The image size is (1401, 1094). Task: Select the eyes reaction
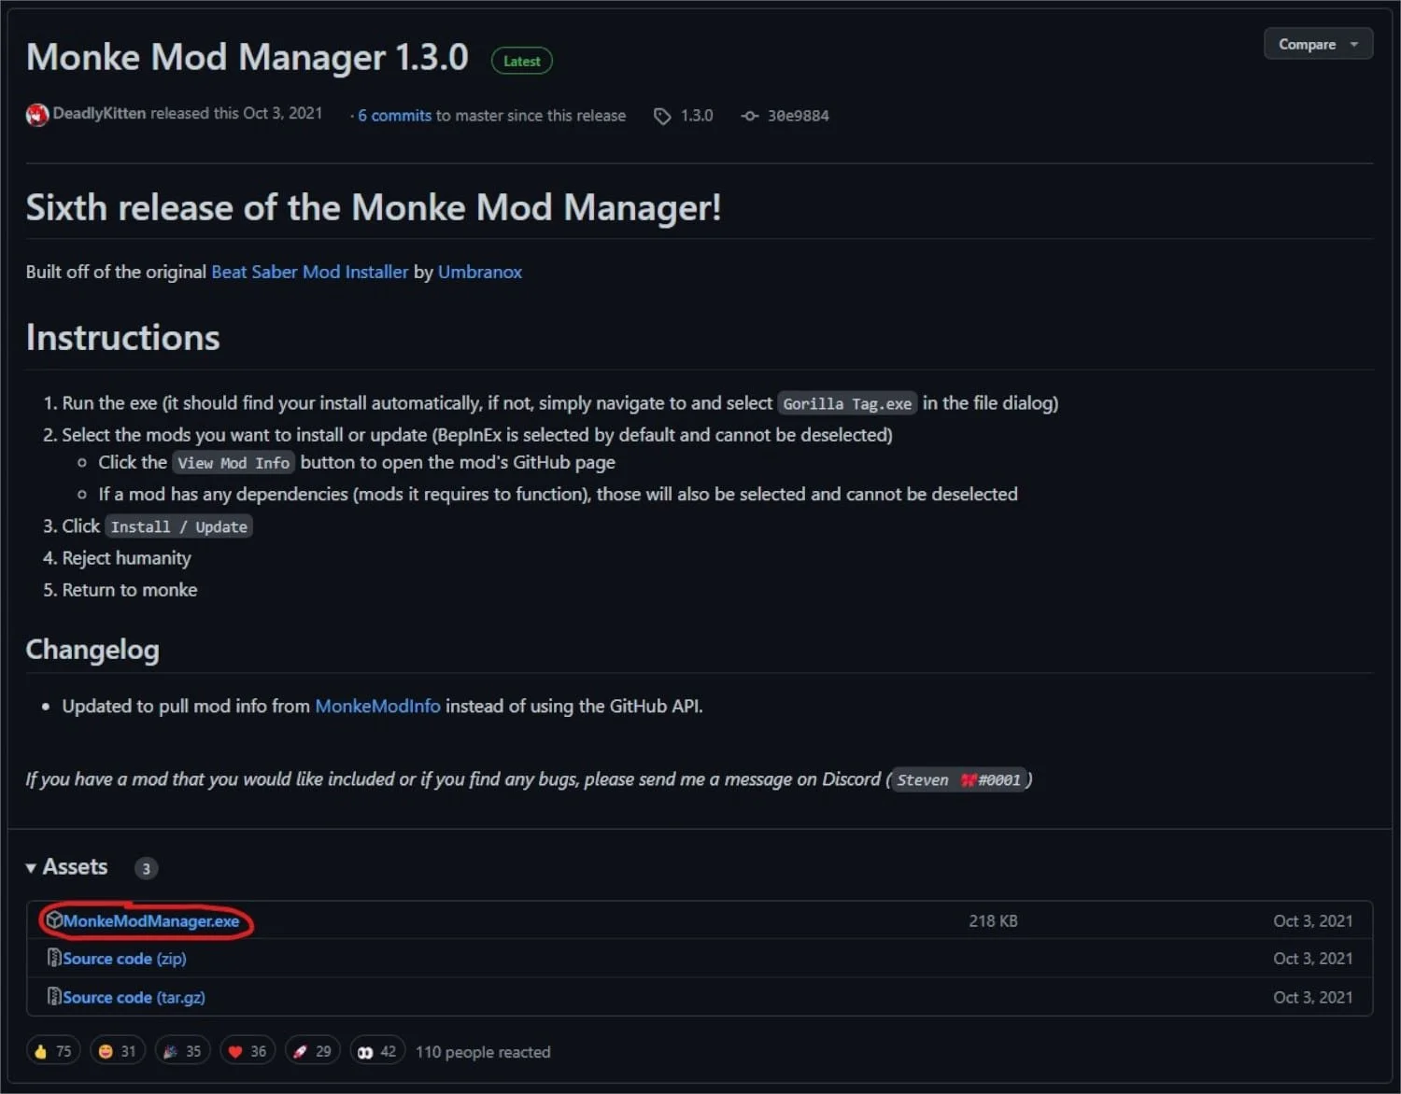click(x=376, y=1049)
